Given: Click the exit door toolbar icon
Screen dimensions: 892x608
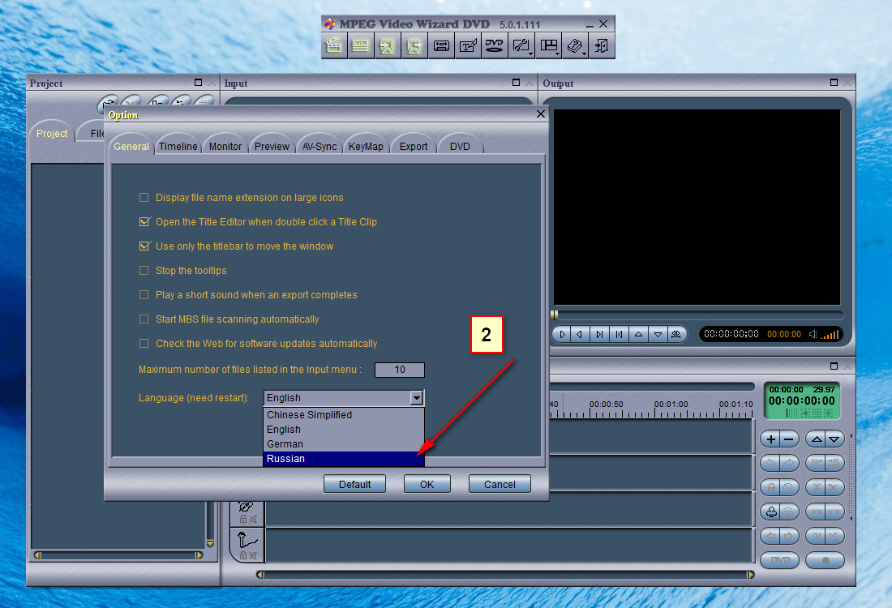Looking at the screenshot, I should coord(602,45).
